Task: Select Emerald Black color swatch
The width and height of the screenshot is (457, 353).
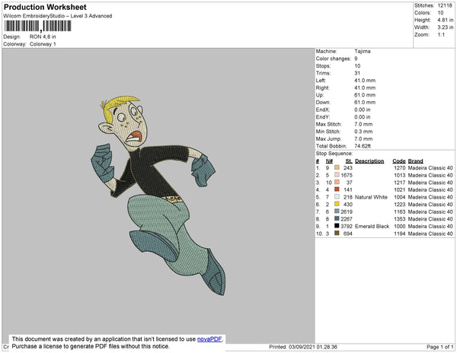Action: coord(337,226)
